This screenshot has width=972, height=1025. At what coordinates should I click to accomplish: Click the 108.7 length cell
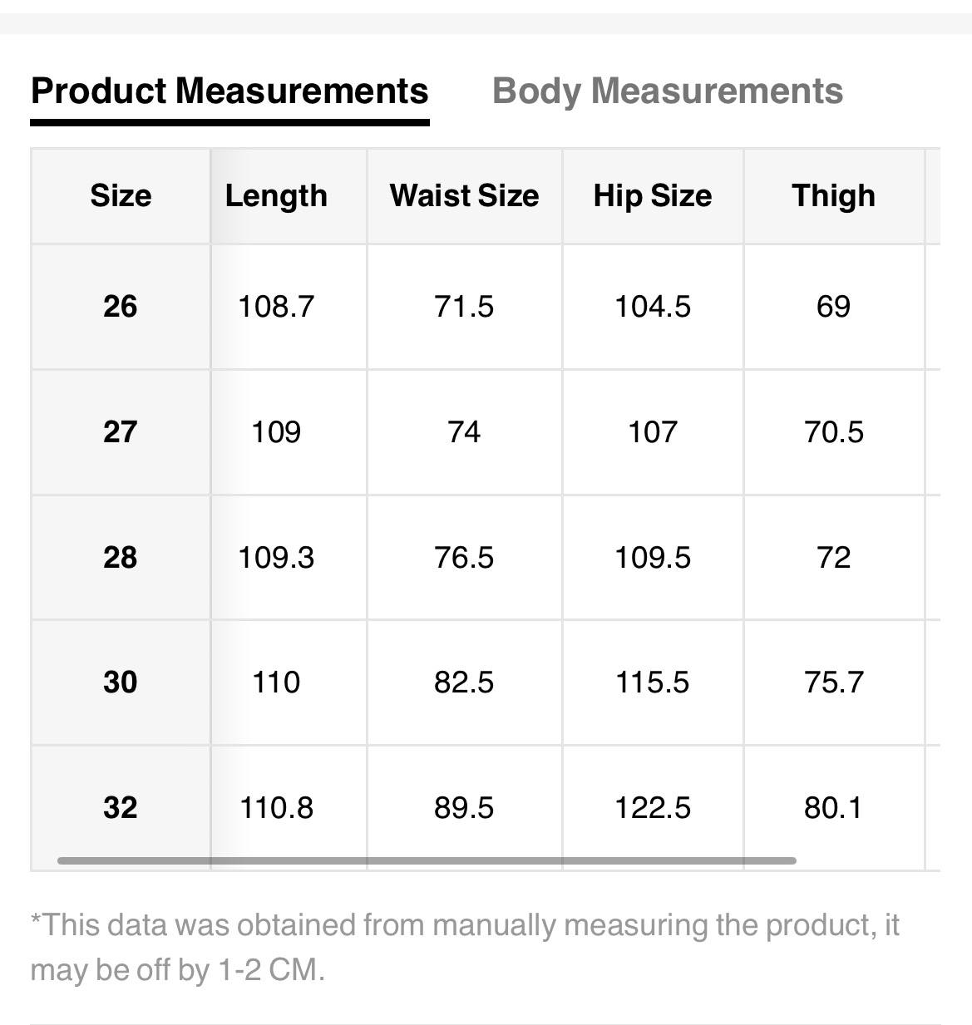click(x=276, y=307)
